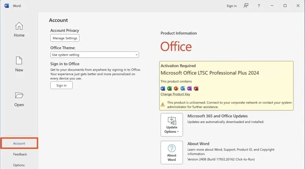Minimize the Word window
This screenshot has height=169, width=305.
point(272,5)
